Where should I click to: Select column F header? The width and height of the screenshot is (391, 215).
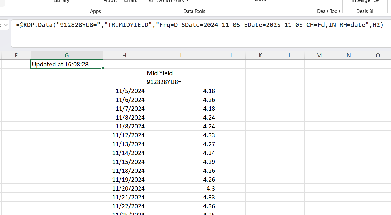[16, 55]
